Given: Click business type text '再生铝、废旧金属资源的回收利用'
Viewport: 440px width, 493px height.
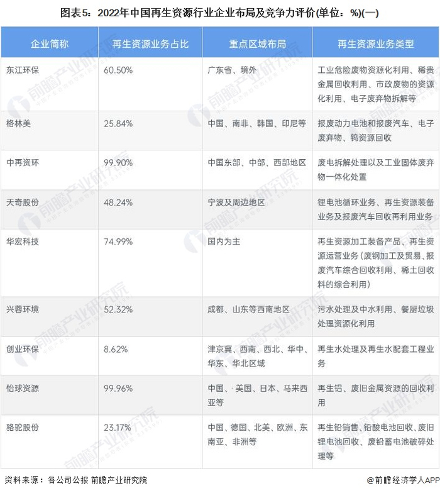Looking at the screenshot, I should point(376,395).
